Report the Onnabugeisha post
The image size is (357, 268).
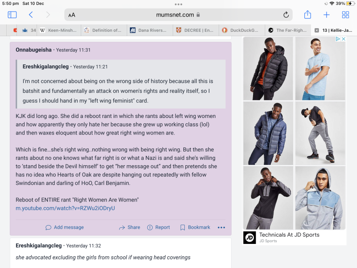[158, 227]
